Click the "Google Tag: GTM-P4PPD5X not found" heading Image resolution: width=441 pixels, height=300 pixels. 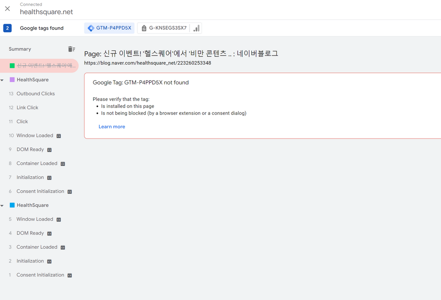[141, 83]
